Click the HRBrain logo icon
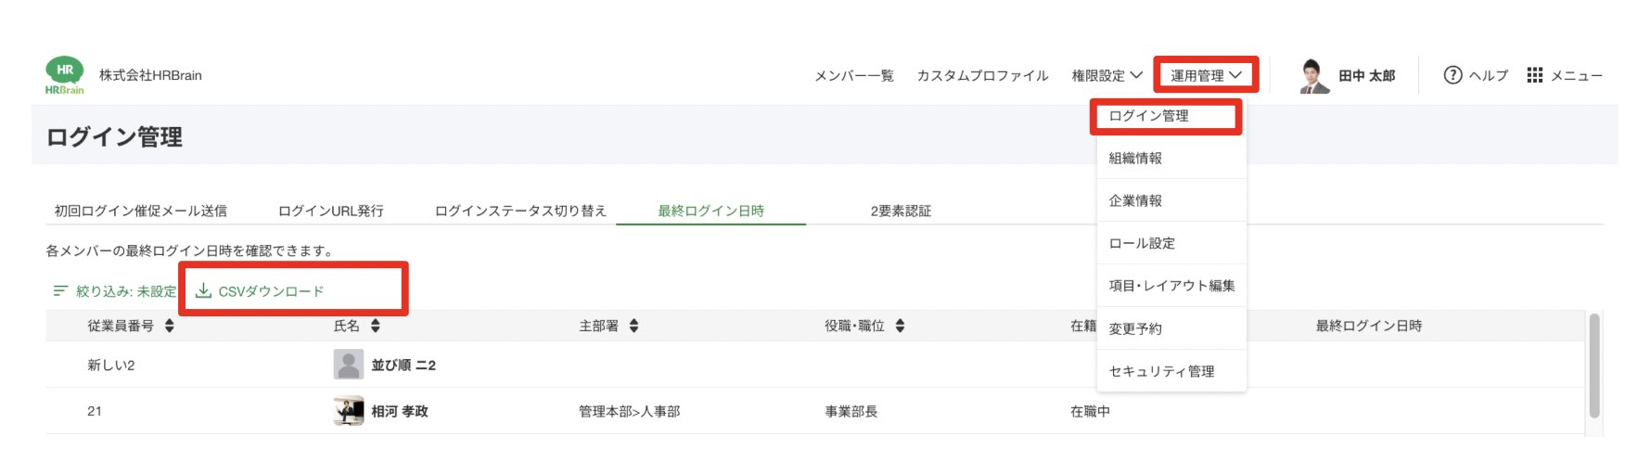The height and width of the screenshot is (475, 1625). coord(65,75)
